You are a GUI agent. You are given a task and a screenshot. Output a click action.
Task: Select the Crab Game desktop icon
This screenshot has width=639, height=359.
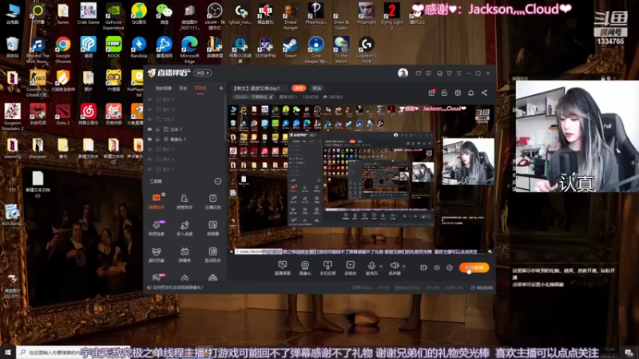tap(88, 14)
